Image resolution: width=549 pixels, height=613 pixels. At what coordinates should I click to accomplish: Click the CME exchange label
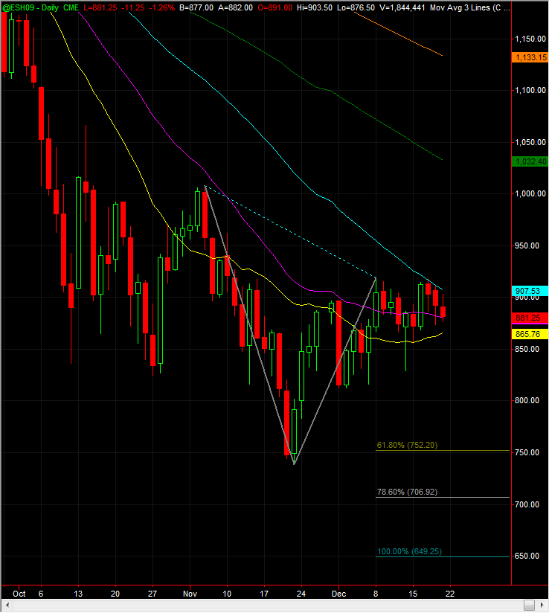[71, 8]
